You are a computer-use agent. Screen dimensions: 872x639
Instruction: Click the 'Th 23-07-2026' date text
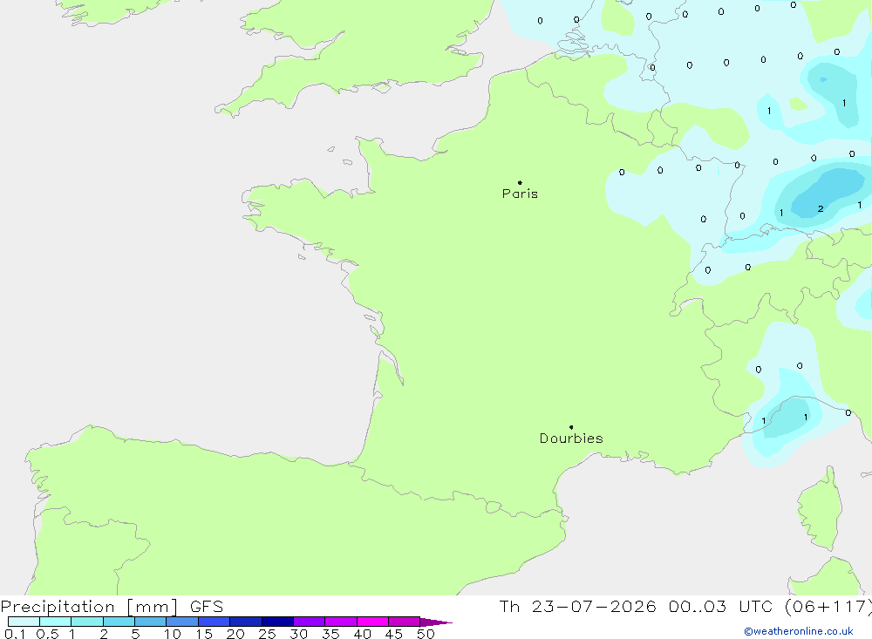577,607
